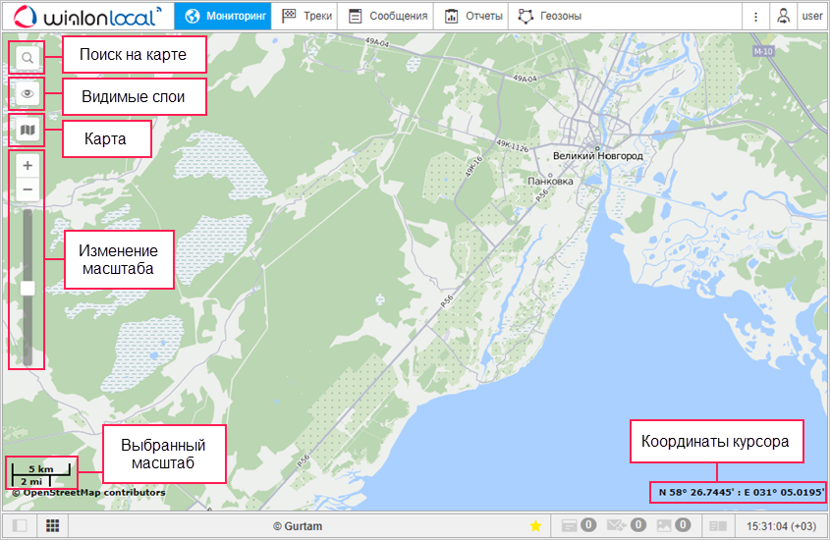Screen dimensions: 830x540
Task: Zoom in with the plus button
Action: (28, 165)
